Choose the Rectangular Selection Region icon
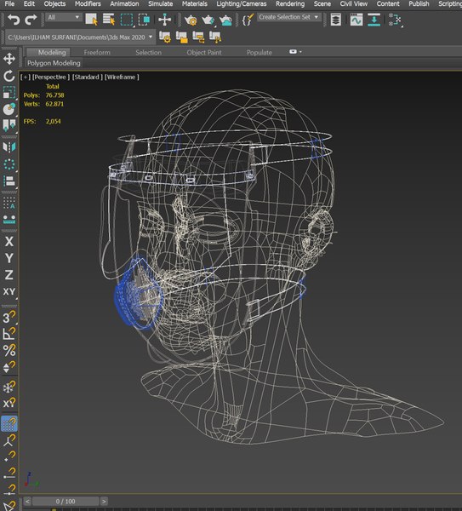 pyautogui.click(x=126, y=20)
